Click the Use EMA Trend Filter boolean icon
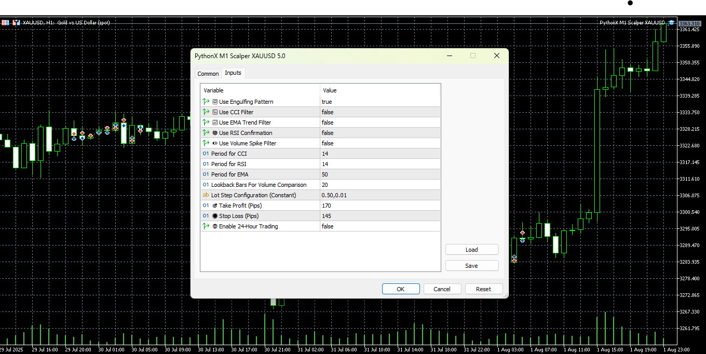Viewport: 706px width, 354px height. 206,122
